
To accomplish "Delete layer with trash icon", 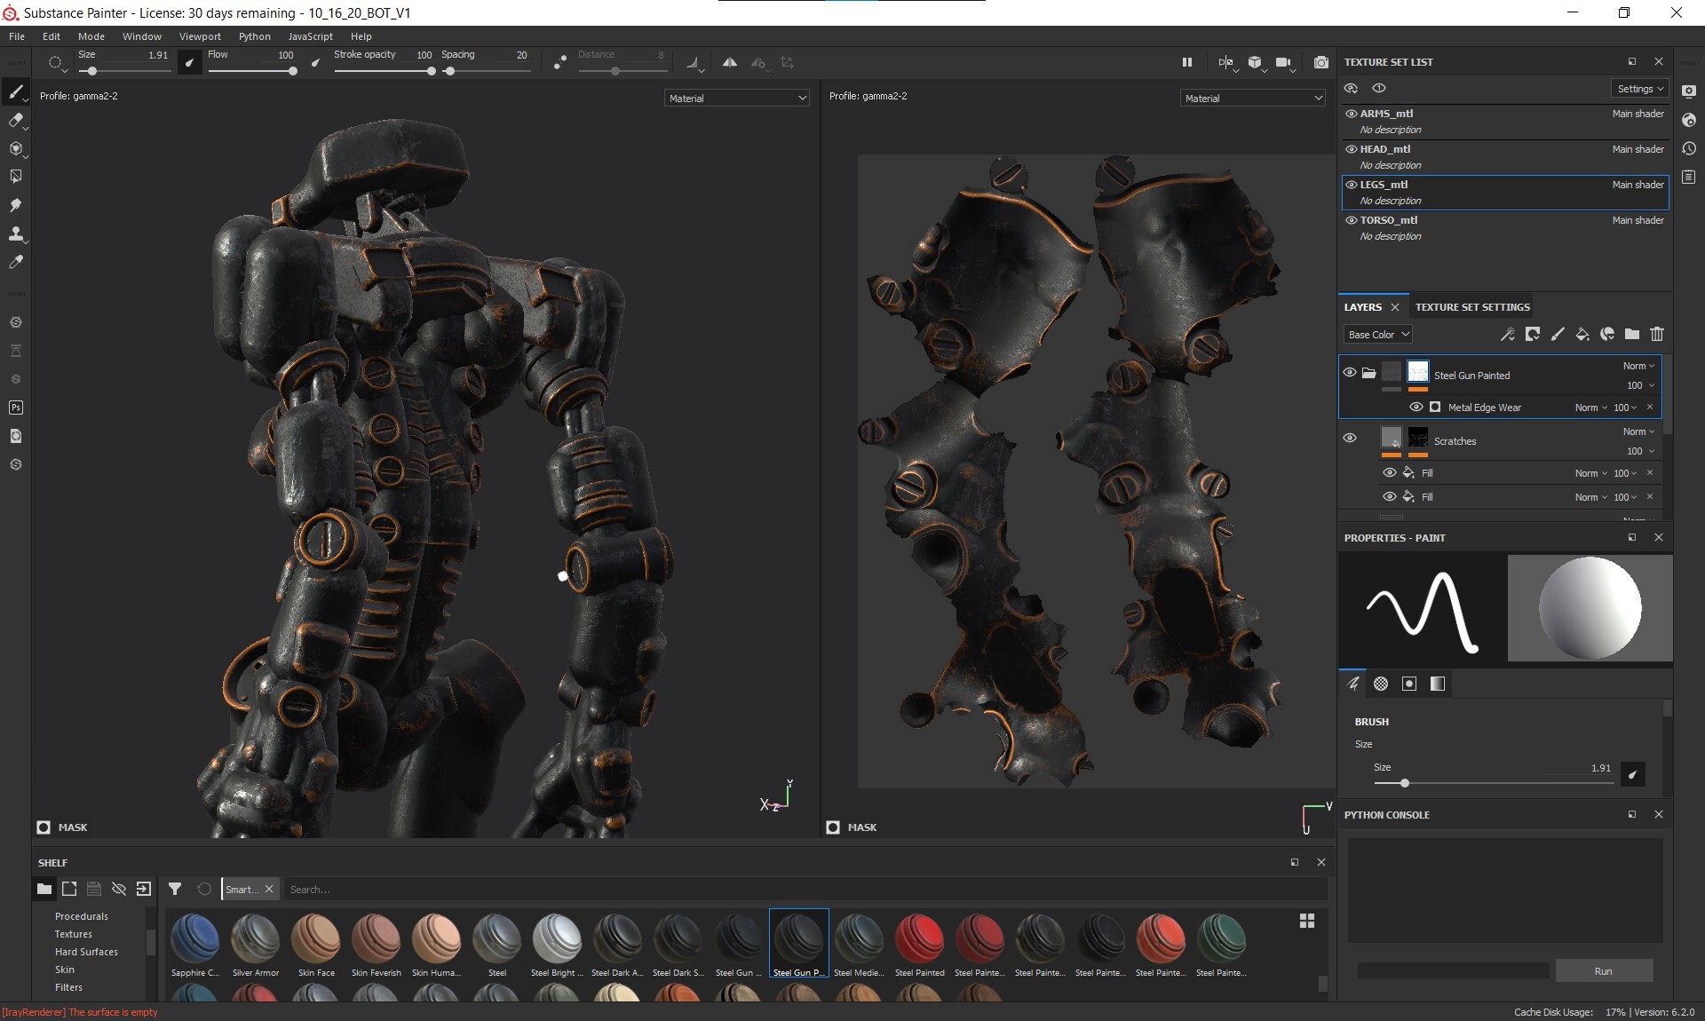I will pyautogui.click(x=1657, y=335).
